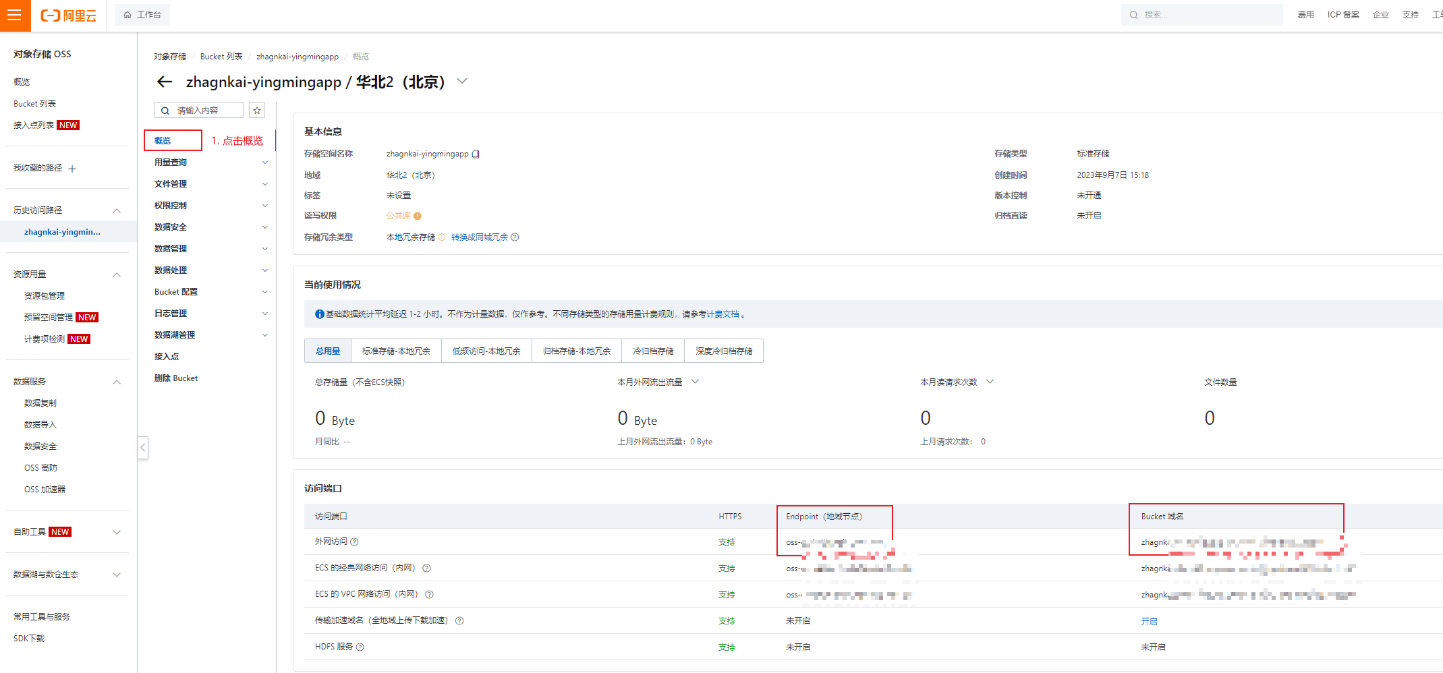Open Bucket 列表 in the left sidebar
Viewport: 1443px width, 673px height.
point(34,104)
